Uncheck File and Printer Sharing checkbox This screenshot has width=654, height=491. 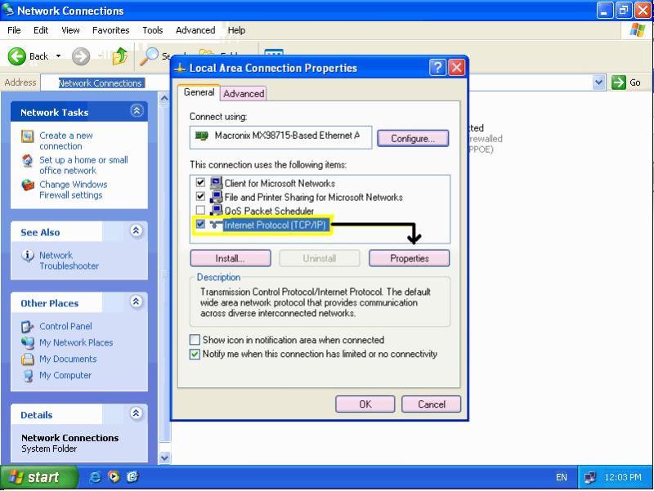tap(200, 196)
